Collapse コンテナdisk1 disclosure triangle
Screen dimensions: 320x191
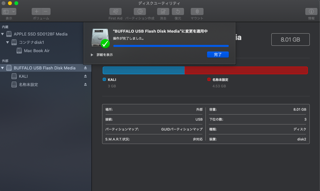(x=8, y=43)
